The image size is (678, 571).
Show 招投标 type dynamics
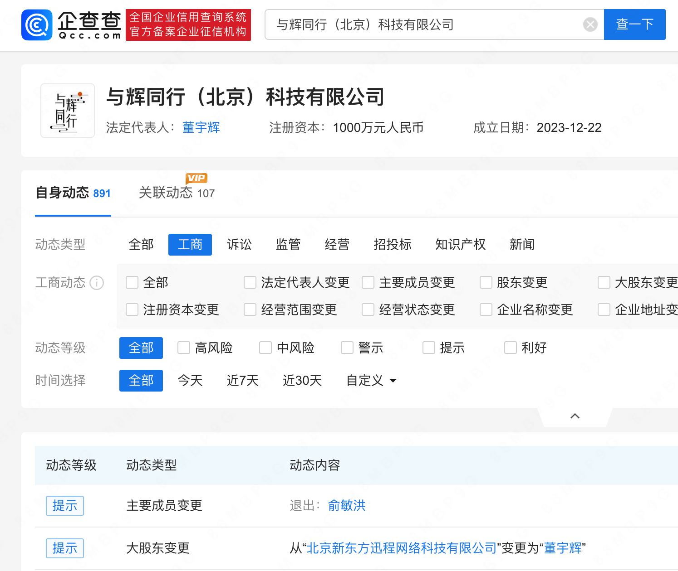[393, 245]
